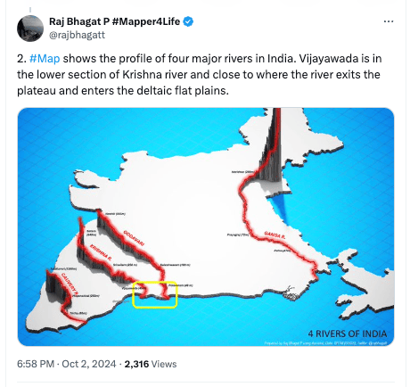Click the yellow highlighted rectangle on the map

click(155, 294)
